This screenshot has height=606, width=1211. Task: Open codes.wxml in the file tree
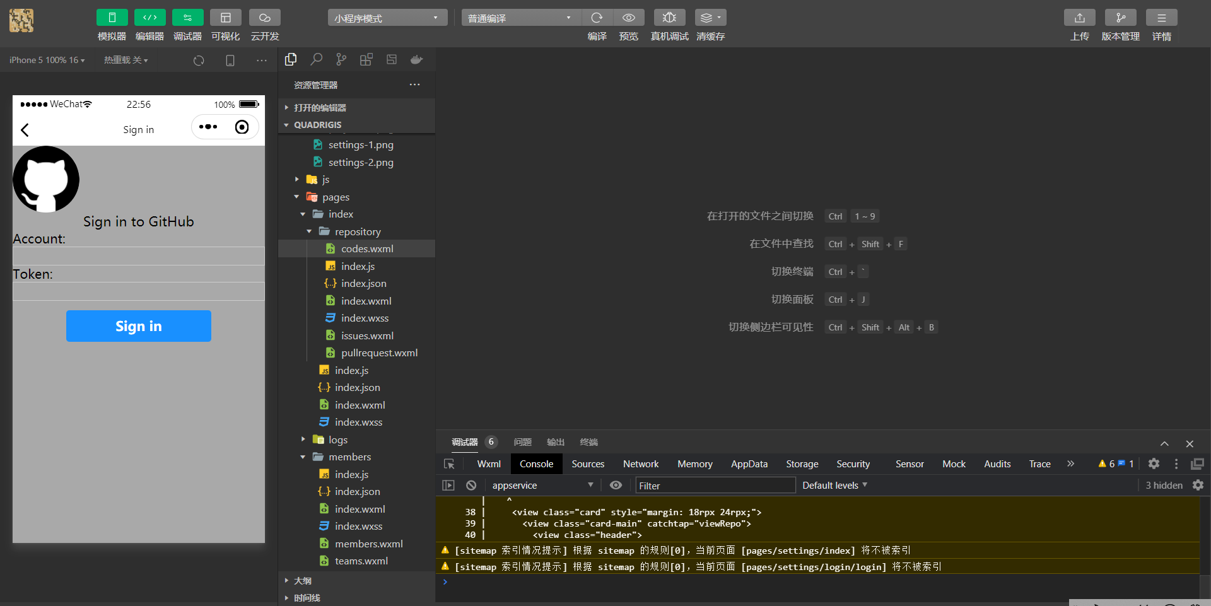367,249
